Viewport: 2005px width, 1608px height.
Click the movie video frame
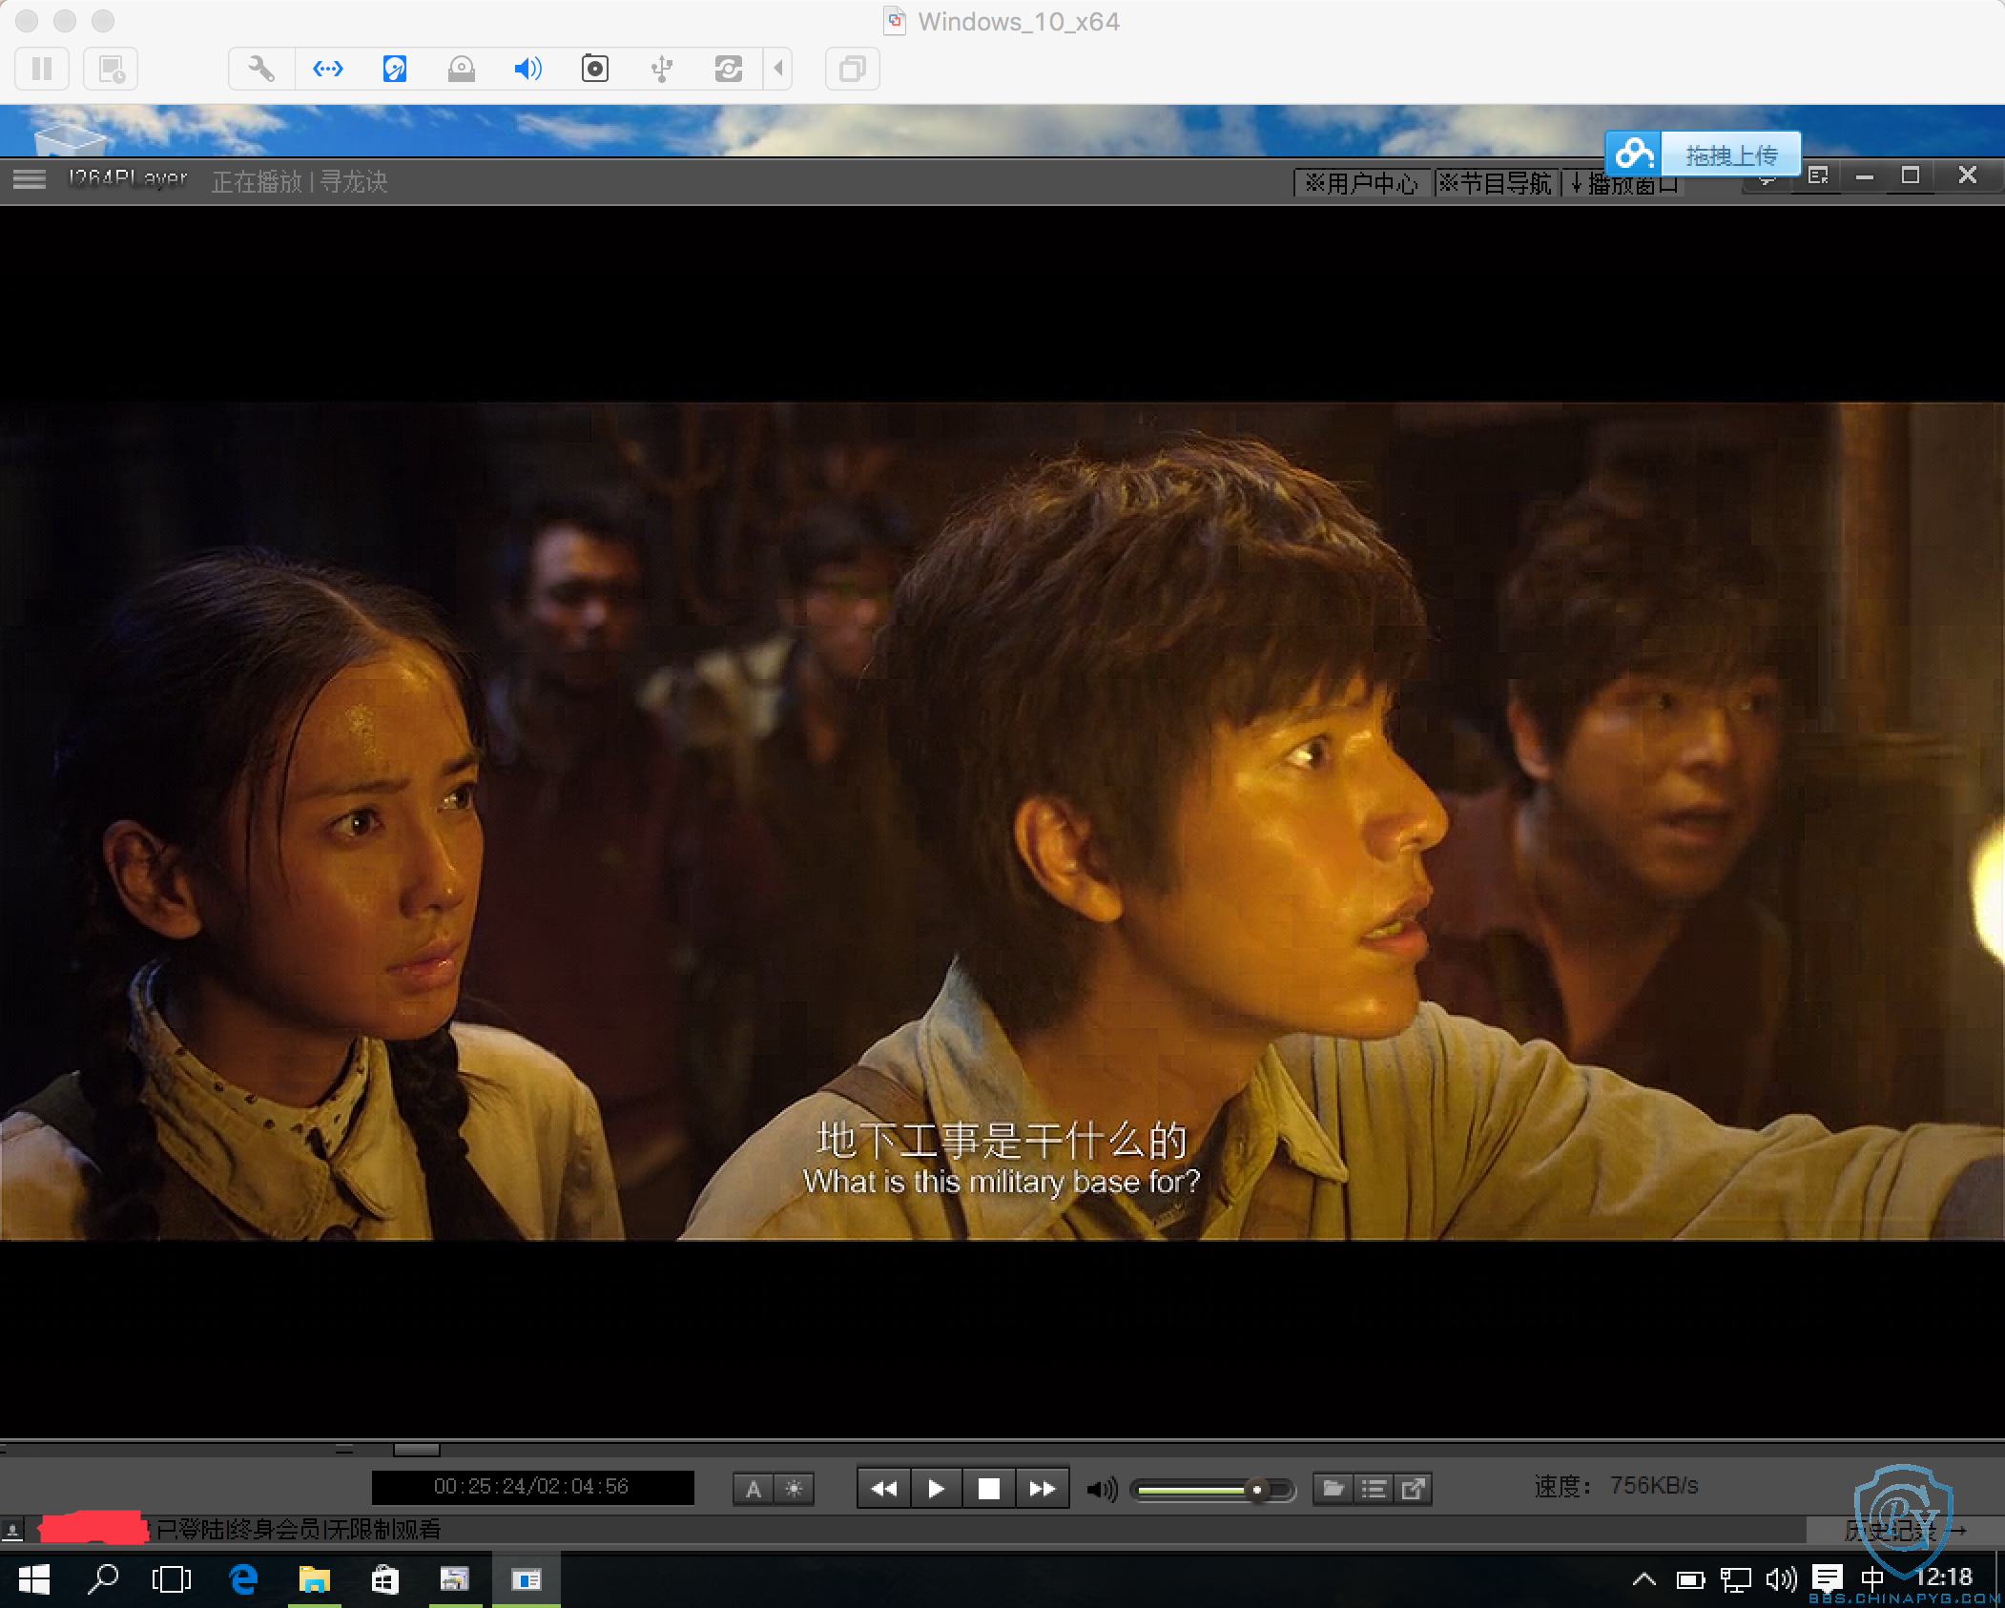tap(1002, 821)
